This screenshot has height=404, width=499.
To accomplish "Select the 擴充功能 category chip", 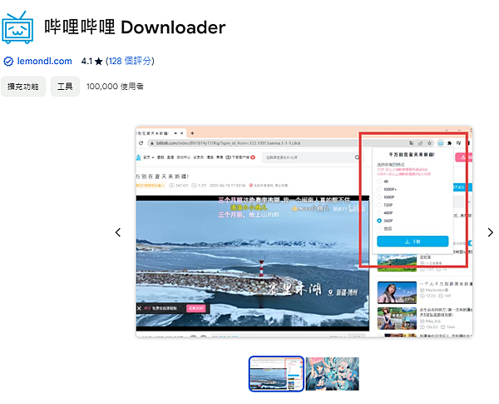I will 23,87.
